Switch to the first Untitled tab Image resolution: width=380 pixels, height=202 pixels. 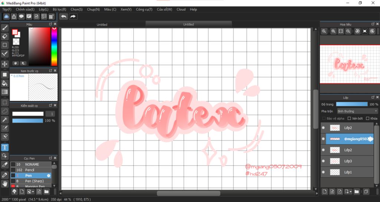click(102, 24)
